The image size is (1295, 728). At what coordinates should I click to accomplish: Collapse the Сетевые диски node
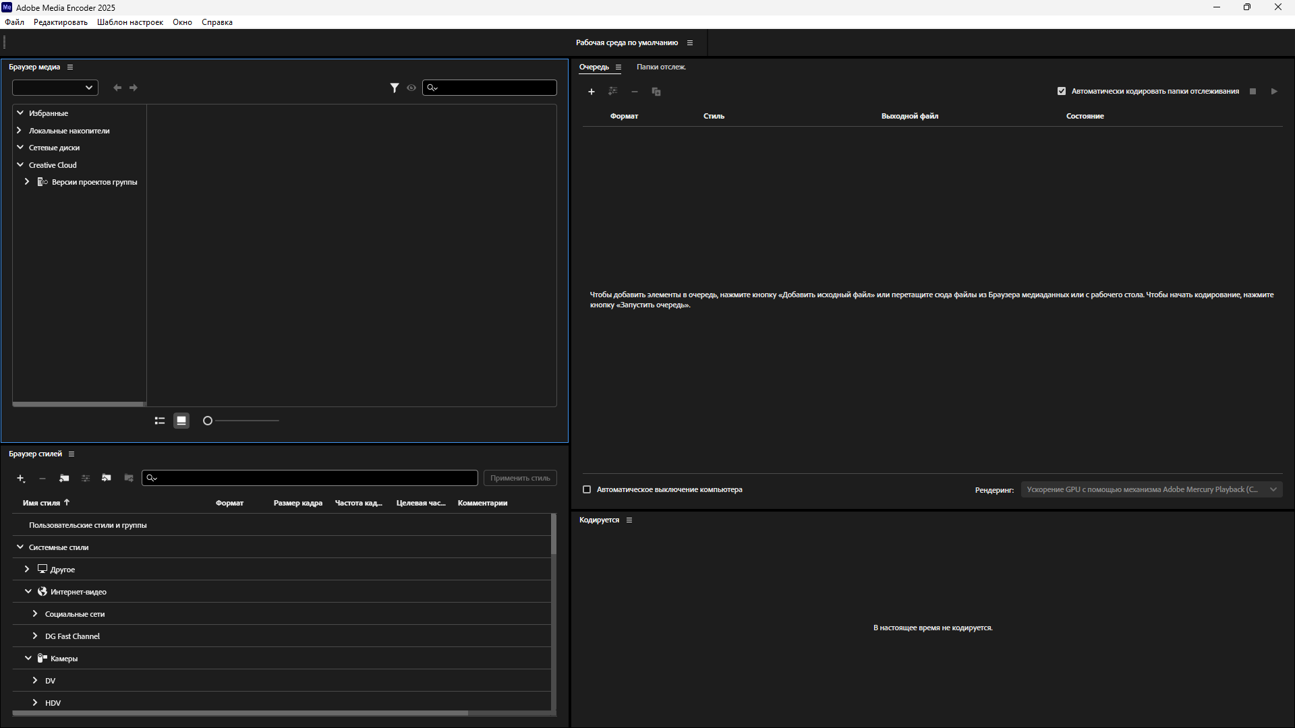[x=20, y=148]
